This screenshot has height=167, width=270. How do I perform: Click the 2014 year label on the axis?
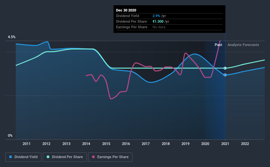click(x=86, y=144)
